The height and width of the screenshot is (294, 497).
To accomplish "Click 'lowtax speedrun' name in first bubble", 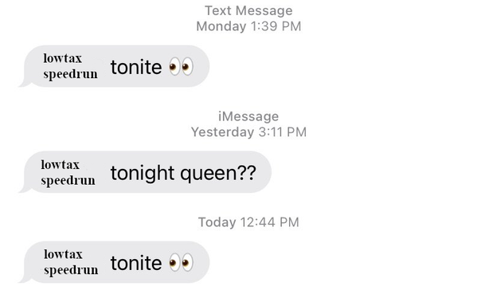I will (x=70, y=66).
